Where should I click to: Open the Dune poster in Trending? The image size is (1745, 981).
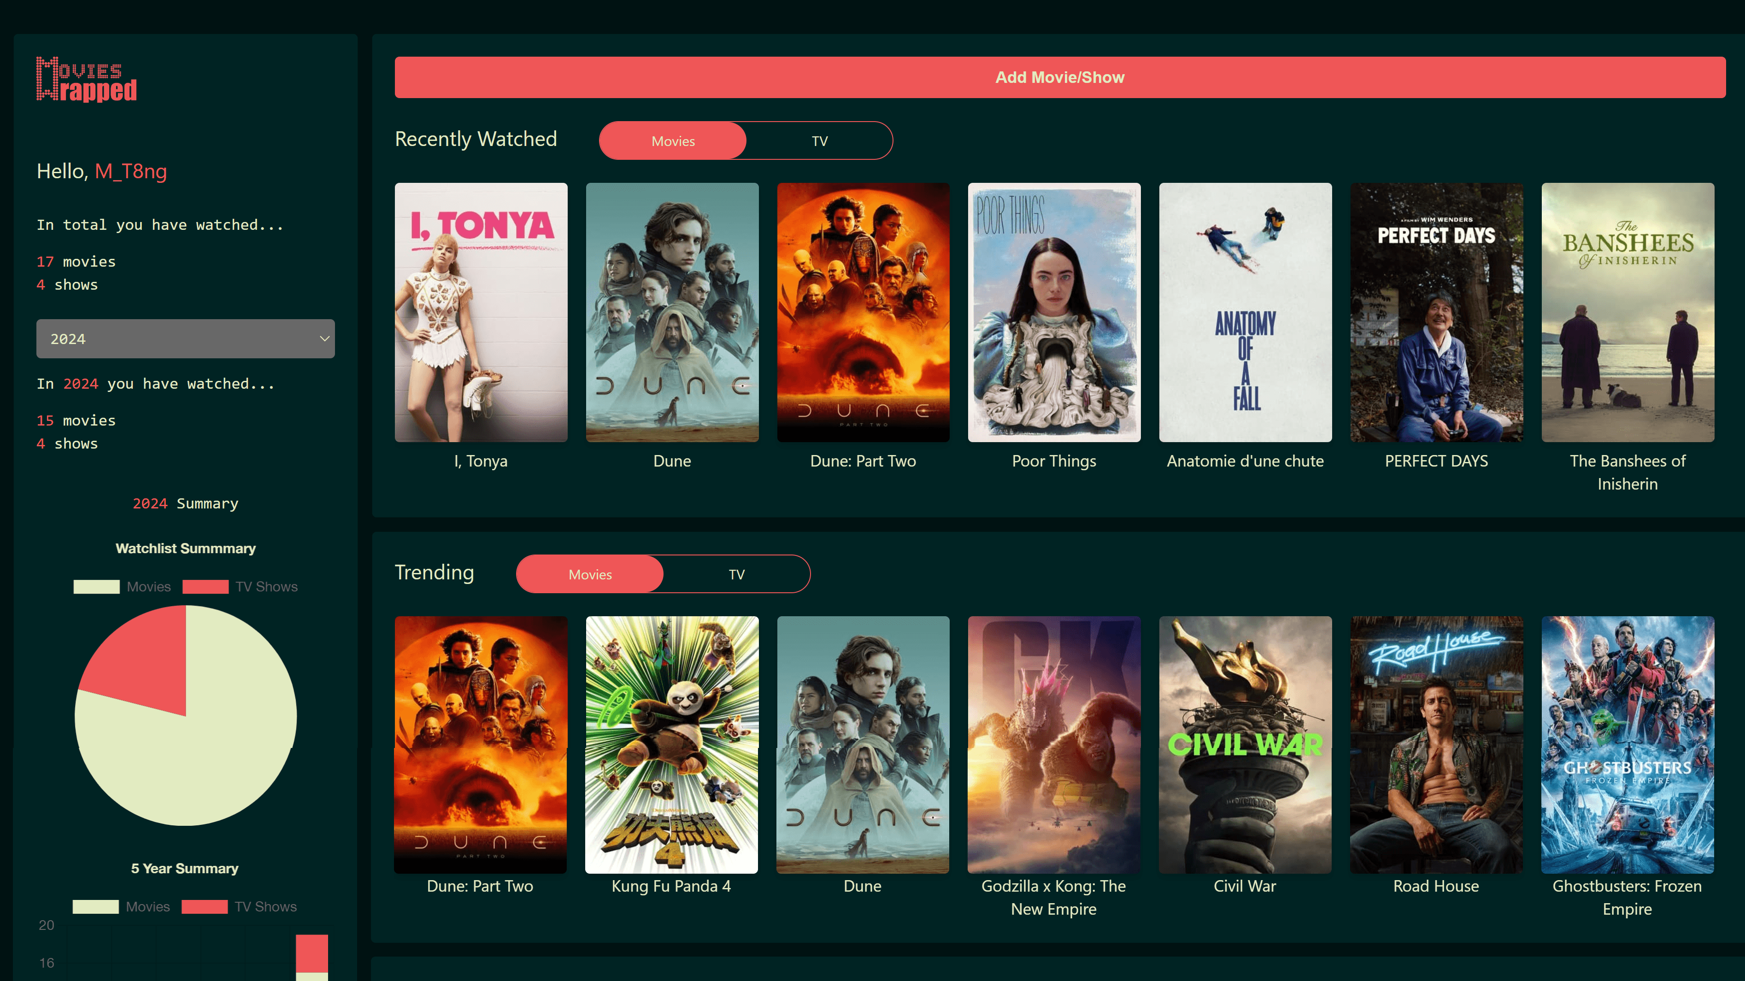point(862,745)
